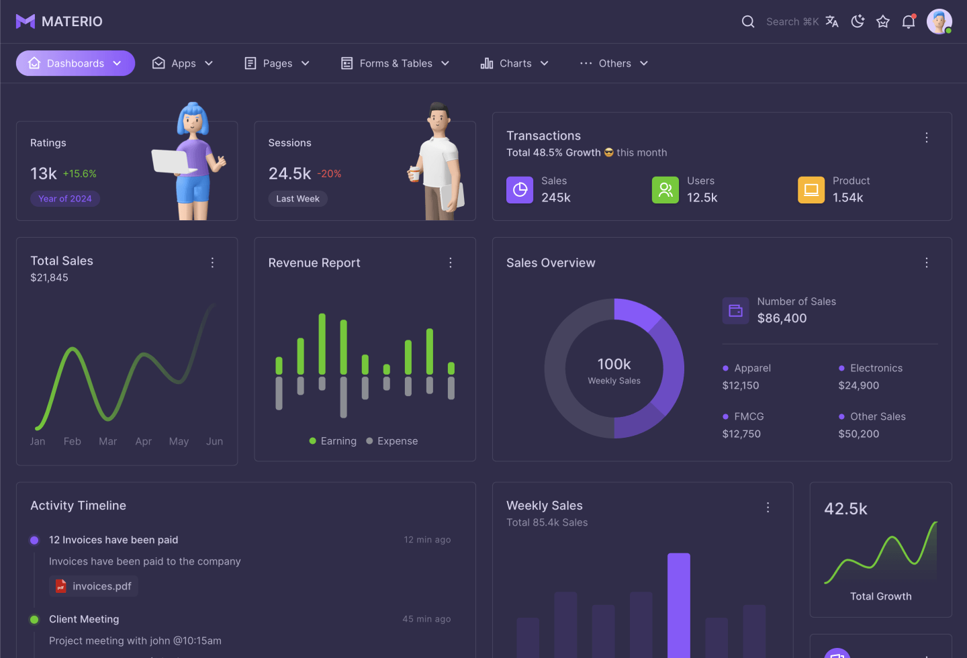Click the Product laptop icon
Screen dimensions: 967x658
pyautogui.click(x=811, y=190)
